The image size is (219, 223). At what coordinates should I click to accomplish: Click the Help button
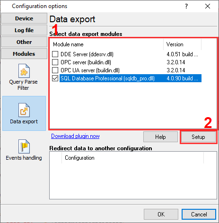(160, 137)
